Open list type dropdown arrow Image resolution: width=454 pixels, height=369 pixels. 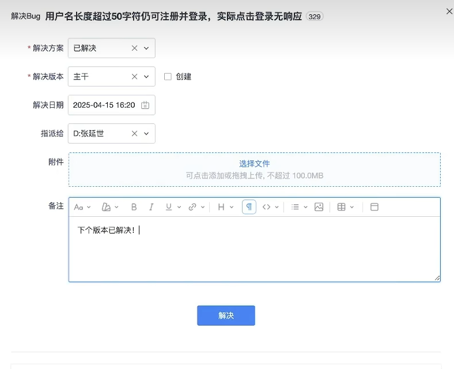305,207
